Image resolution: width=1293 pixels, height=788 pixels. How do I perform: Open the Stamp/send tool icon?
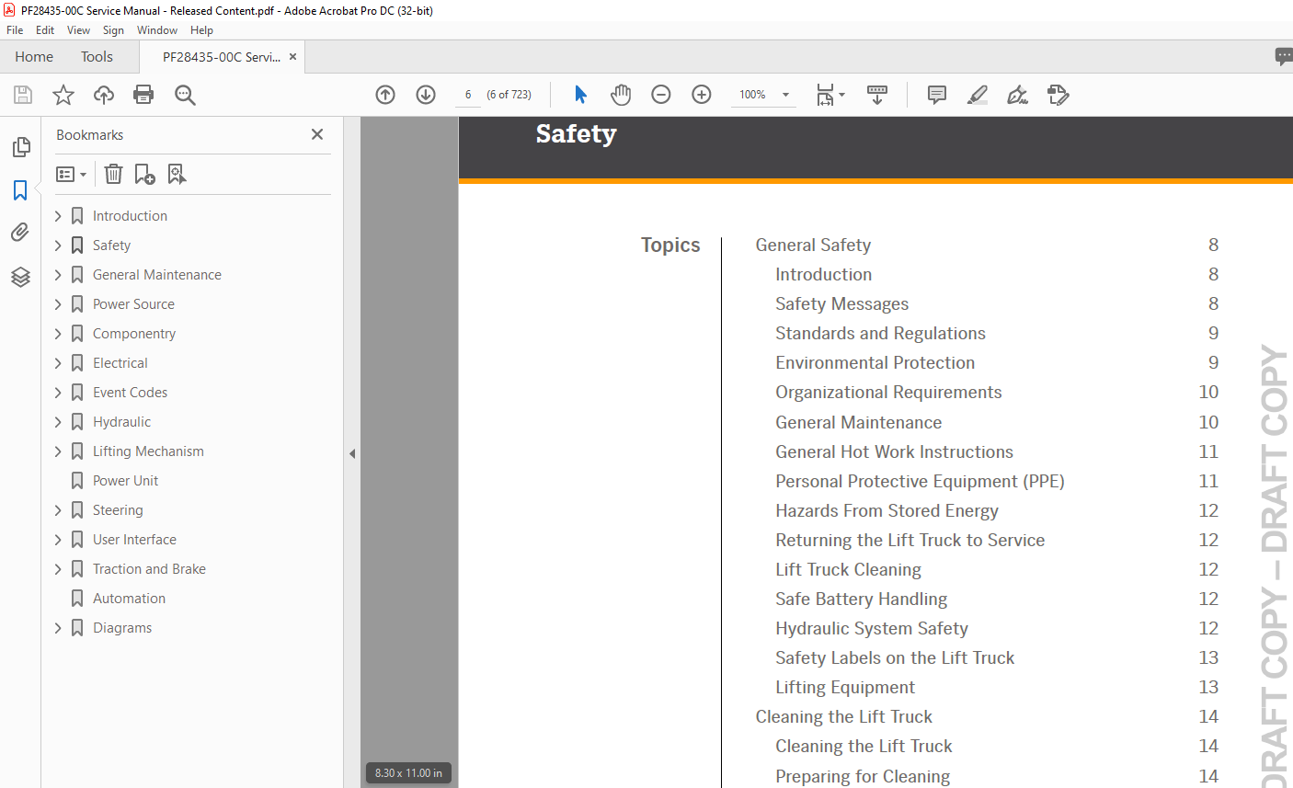pos(1058,95)
